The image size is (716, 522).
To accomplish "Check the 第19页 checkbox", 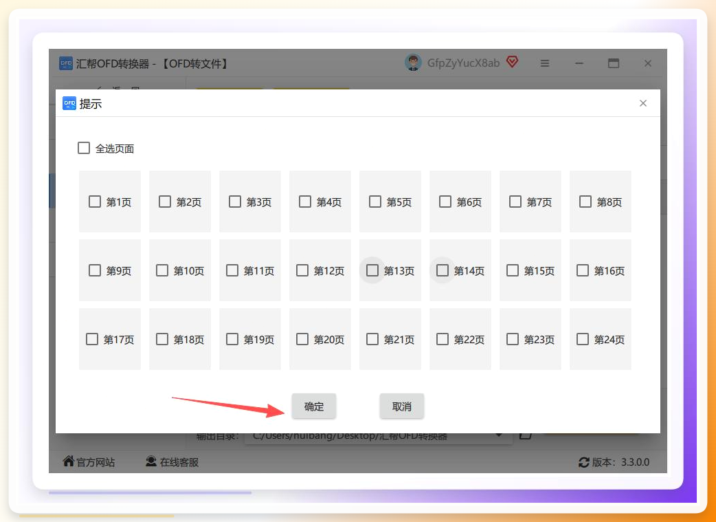I will click(232, 339).
